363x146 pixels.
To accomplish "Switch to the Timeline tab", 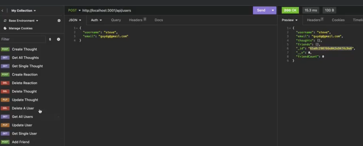I will pyautogui.click(x=358, y=20).
